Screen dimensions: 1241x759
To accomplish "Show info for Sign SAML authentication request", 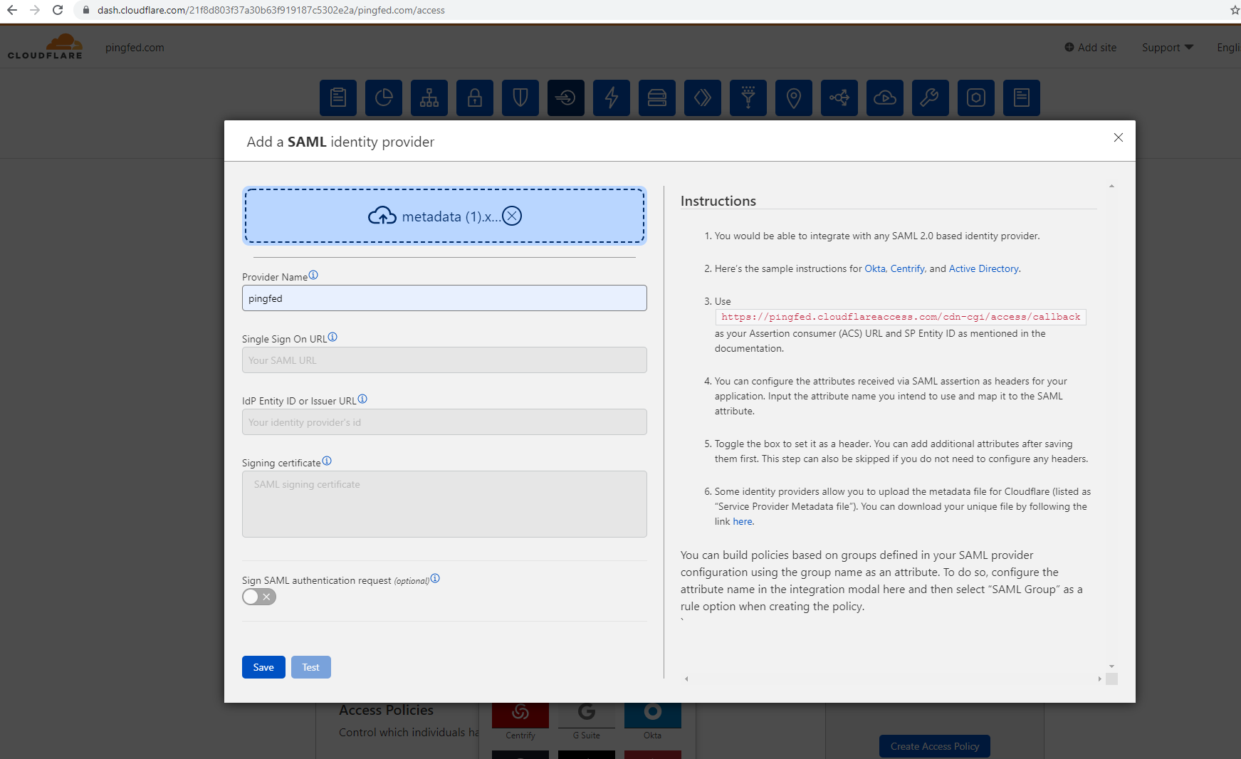I will pos(435,579).
